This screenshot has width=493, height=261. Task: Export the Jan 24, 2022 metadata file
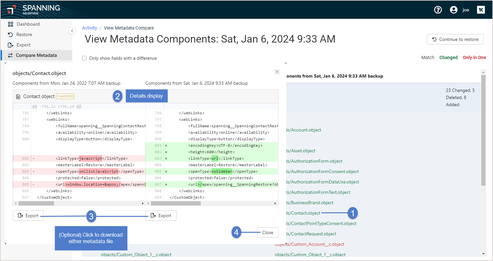(28, 216)
